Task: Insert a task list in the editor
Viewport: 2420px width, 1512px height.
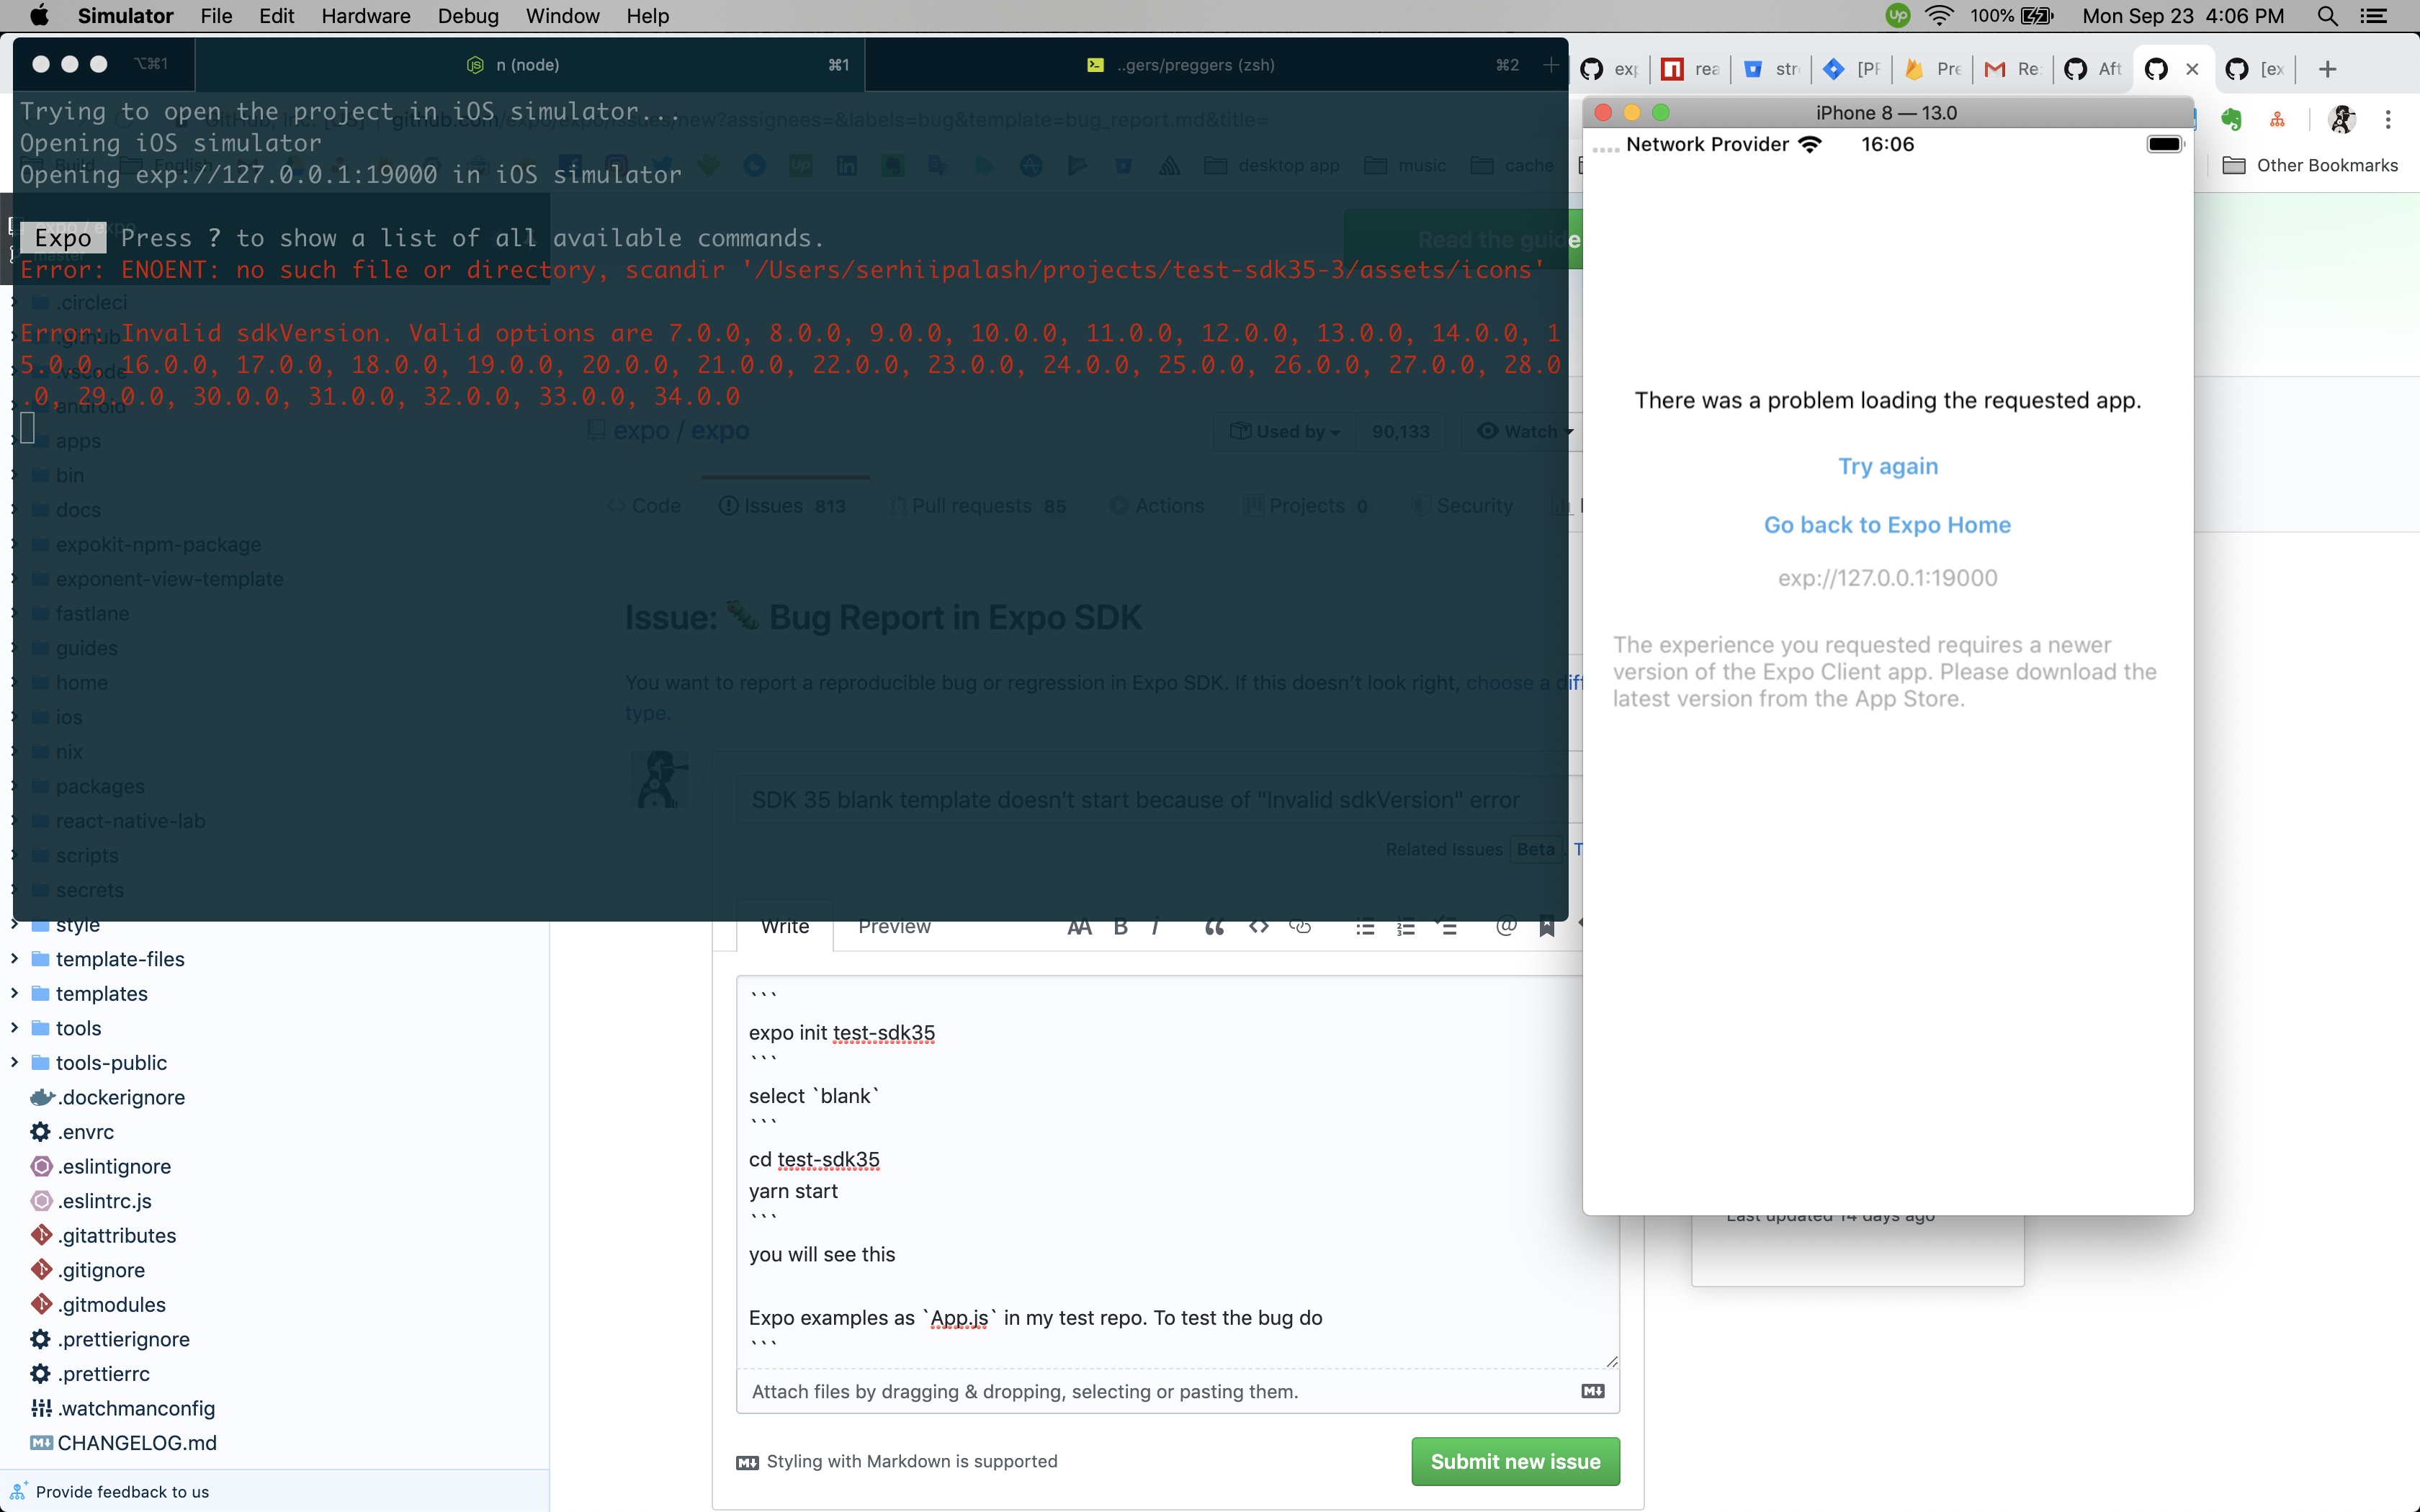Action: (x=1447, y=927)
